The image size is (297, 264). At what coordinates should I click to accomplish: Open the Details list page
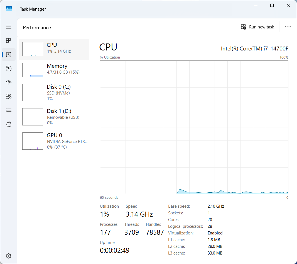pos(9,110)
